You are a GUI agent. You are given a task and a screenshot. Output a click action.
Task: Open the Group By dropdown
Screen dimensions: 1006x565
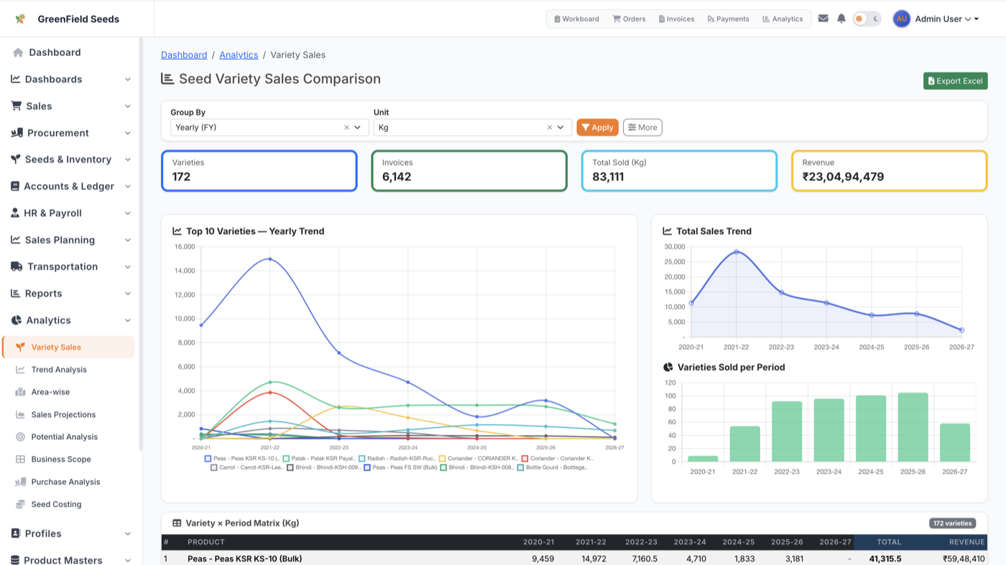pyautogui.click(x=269, y=127)
